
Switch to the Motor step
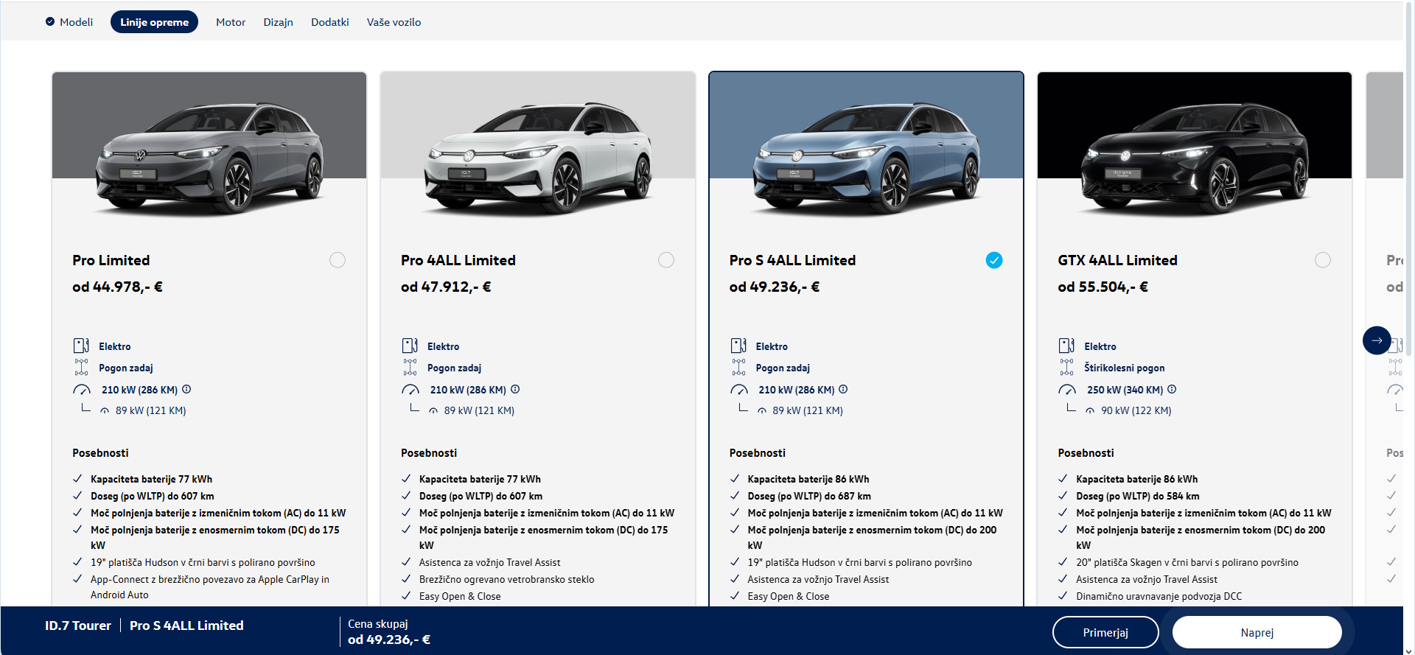[x=231, y=22]
